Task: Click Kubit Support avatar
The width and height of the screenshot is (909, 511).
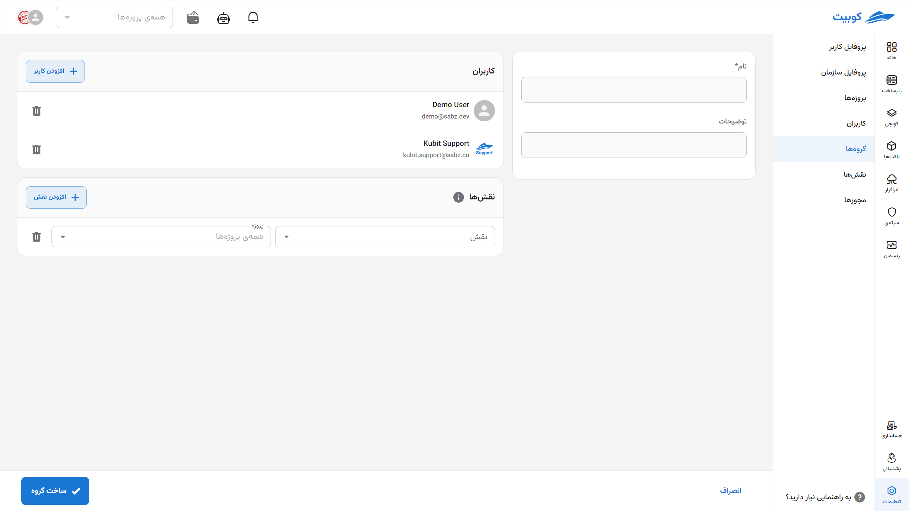Action: point(484,149)
